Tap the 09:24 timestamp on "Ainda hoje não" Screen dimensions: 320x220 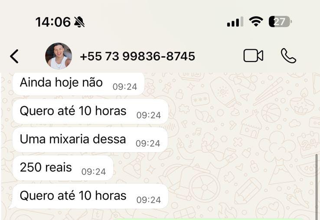125,87
